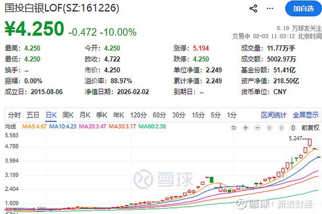The width and height of the screenshot is (322, 214).
Task: Click the 涨停 value 5.194
Action: pyautogui.click(x=201, y=48)
